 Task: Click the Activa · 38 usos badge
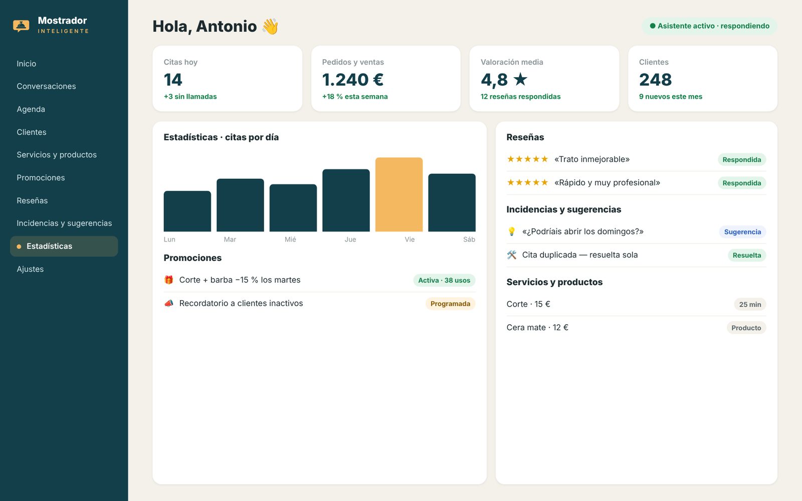444,281
